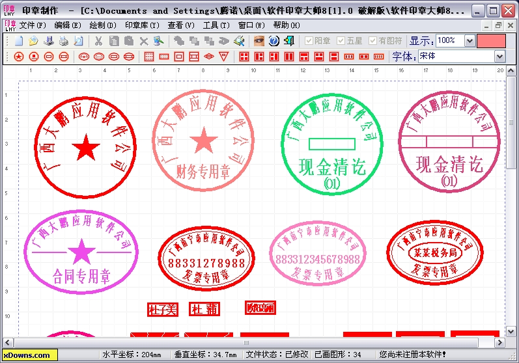Open the 100% display zoom dropdown
The image size is (519, 363).
coord(470,41)
